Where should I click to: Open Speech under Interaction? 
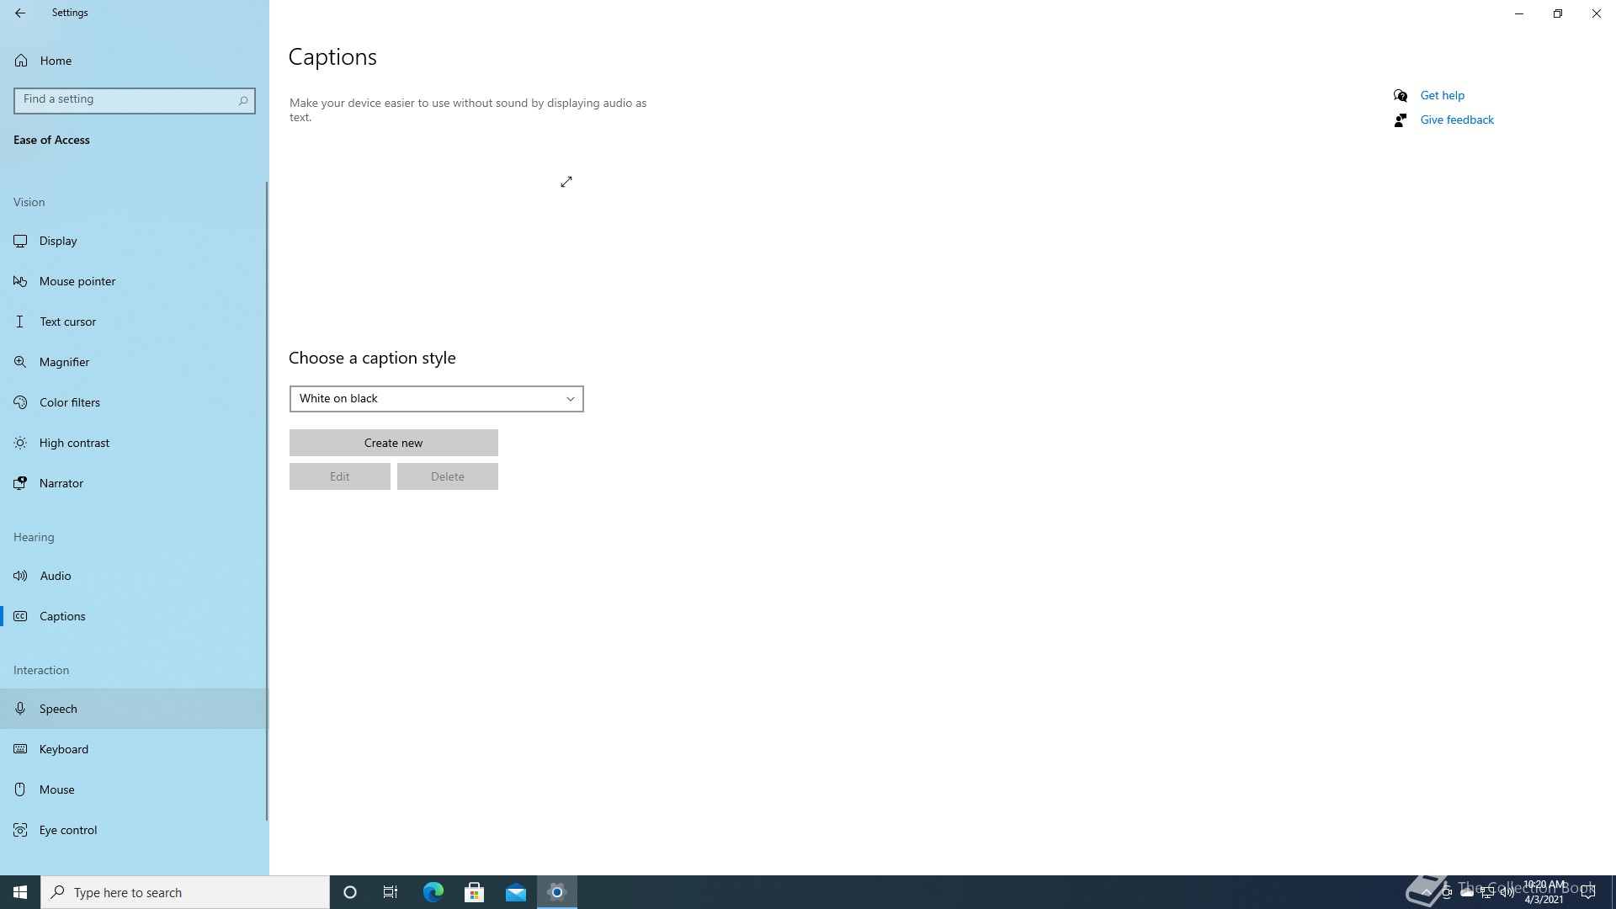pyautogui.click(x=135, y=709)
